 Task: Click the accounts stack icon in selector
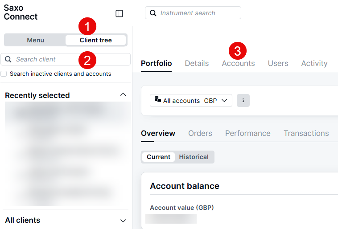point(158,99)
